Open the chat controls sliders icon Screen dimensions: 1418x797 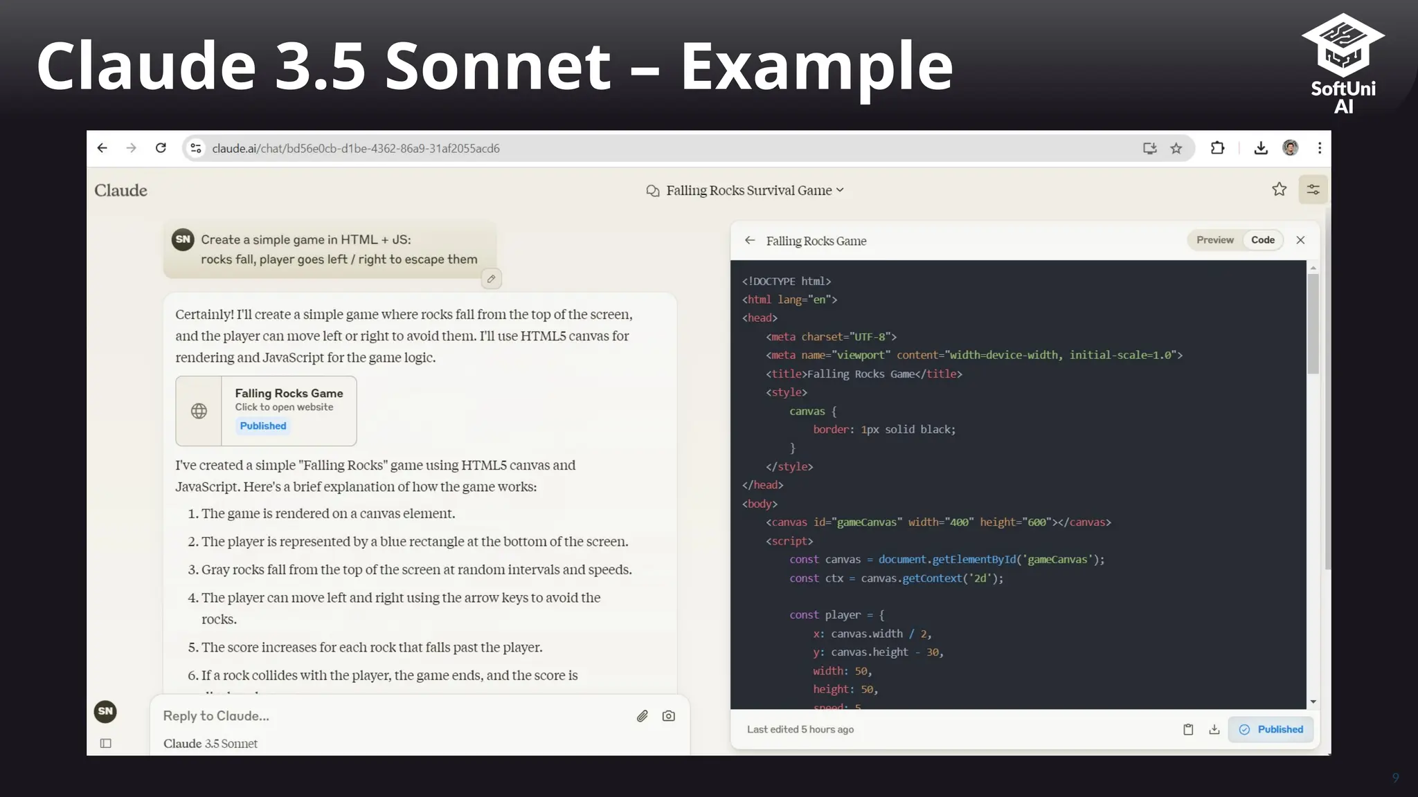[1313, 189]
